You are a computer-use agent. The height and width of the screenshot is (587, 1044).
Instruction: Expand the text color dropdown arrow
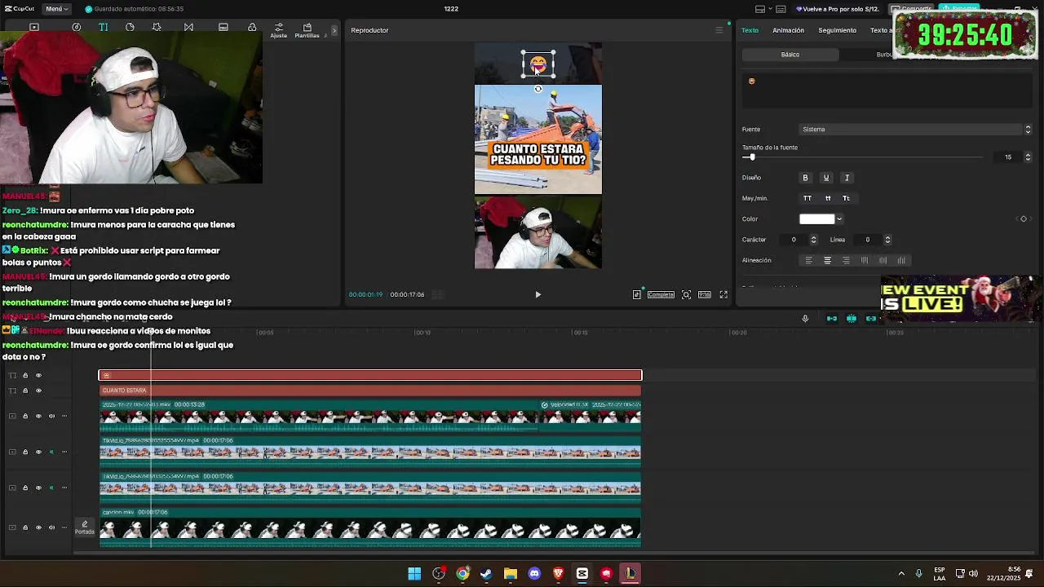(x=839, y=218)
